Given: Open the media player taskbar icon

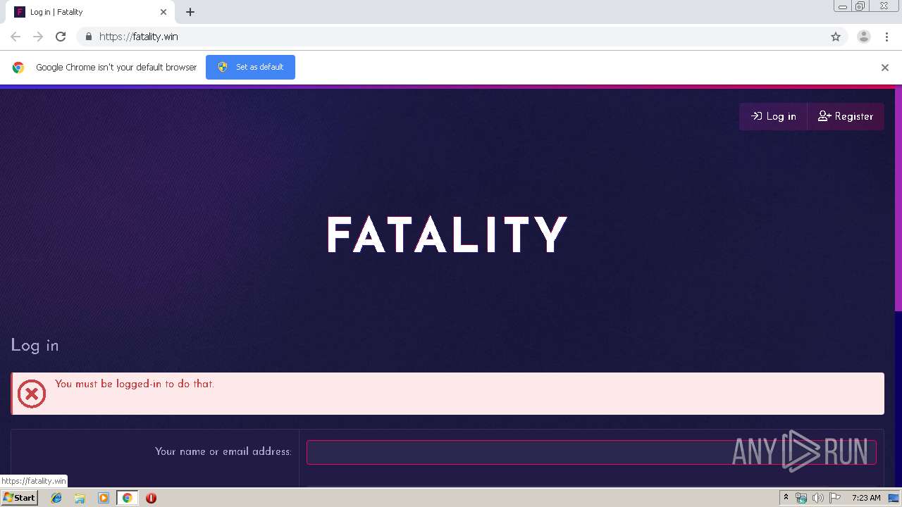Looking at the screenshot, I should coord(103,498).
